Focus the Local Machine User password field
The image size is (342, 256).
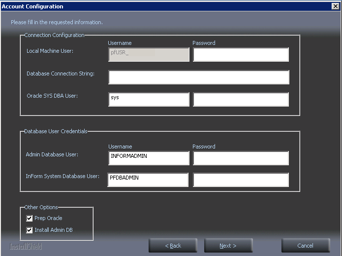pyautogui.click(x=241, y=54)
